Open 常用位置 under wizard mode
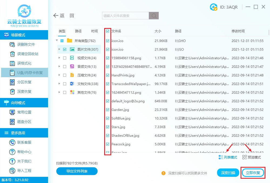Image resolution: width=270 pixels, height=183 pixels. tap(24, 112)
